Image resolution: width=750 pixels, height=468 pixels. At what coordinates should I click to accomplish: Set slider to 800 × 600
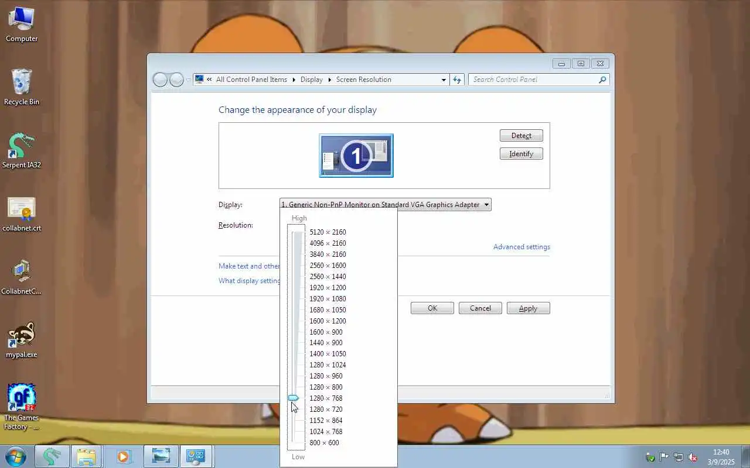click(x=324, y=443)
